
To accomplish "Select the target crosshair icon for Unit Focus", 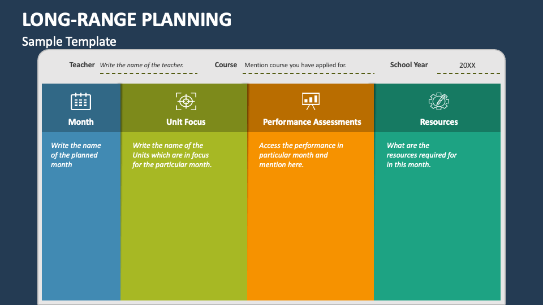I will (x=186, y=101).
